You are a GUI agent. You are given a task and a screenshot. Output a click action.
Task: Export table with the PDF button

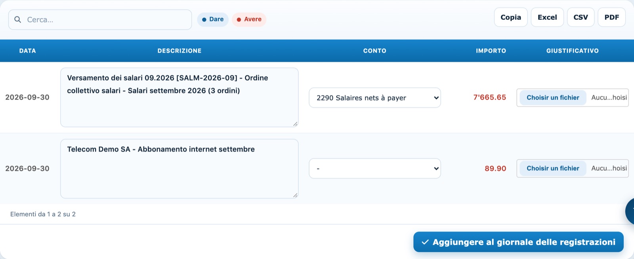coord(611,17)
